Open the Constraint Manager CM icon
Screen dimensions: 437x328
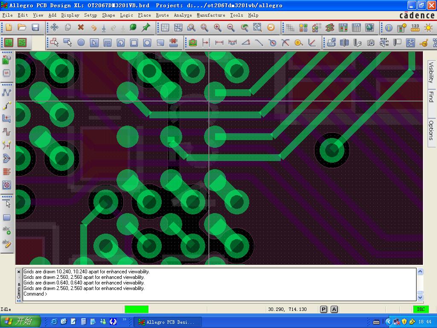[343, 27]
